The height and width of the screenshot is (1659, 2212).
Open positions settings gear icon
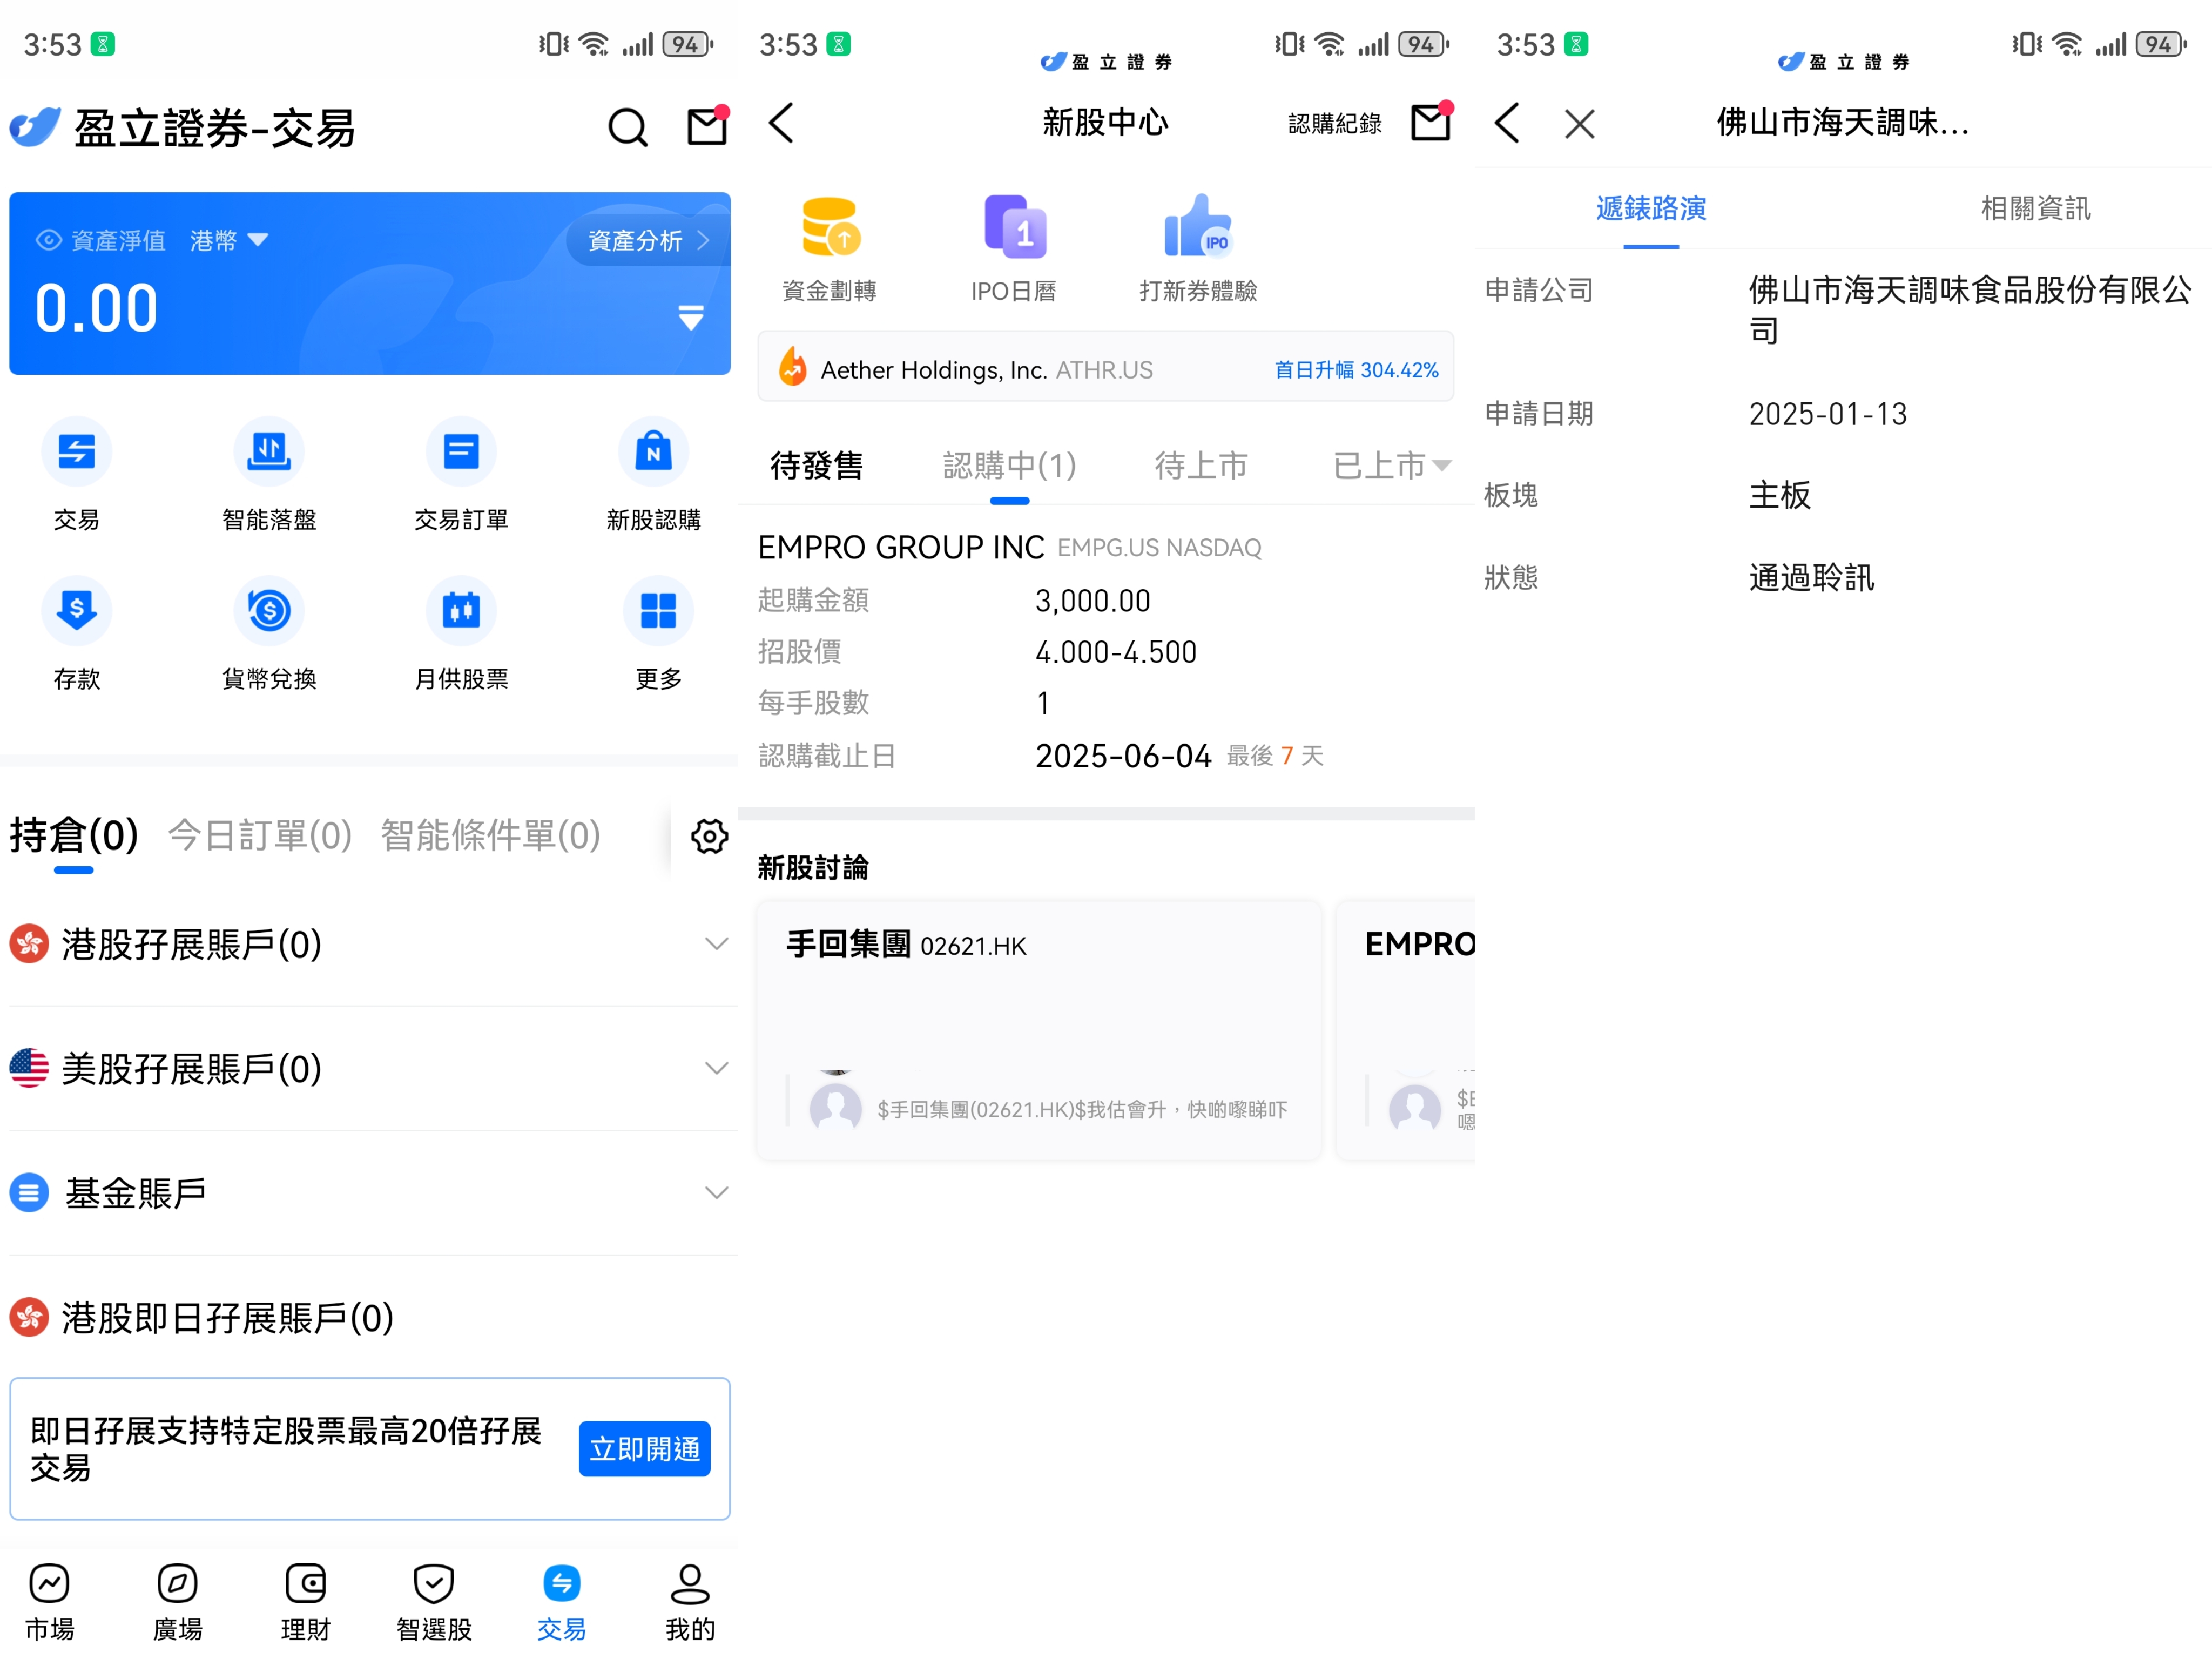(709, 836)
